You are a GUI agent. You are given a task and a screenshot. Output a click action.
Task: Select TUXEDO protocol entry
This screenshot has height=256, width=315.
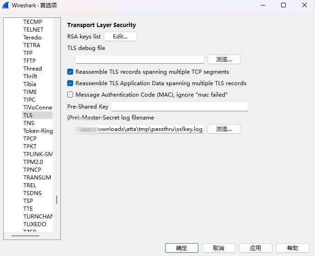(x=35, y=224)
